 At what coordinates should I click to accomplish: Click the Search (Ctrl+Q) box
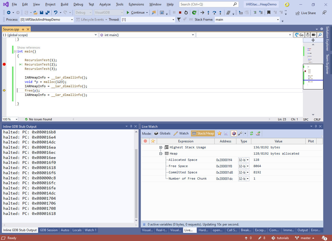tap(206, 4)
